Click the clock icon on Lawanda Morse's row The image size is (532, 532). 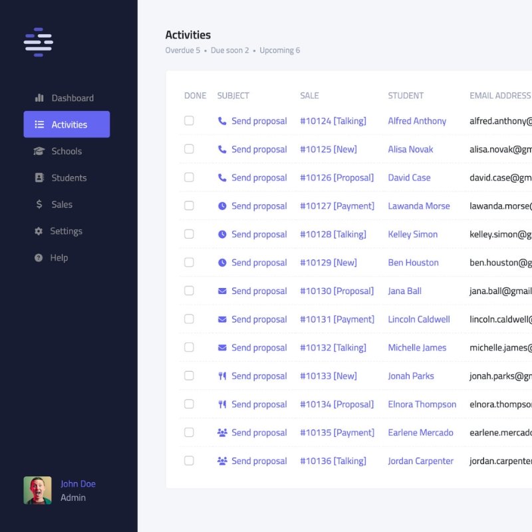coord(220,205)
